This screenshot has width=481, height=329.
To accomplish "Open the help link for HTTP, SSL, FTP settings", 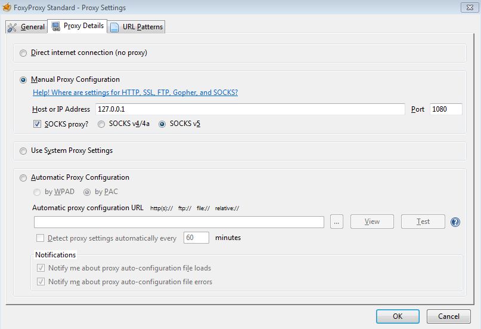I will point(135,93).
